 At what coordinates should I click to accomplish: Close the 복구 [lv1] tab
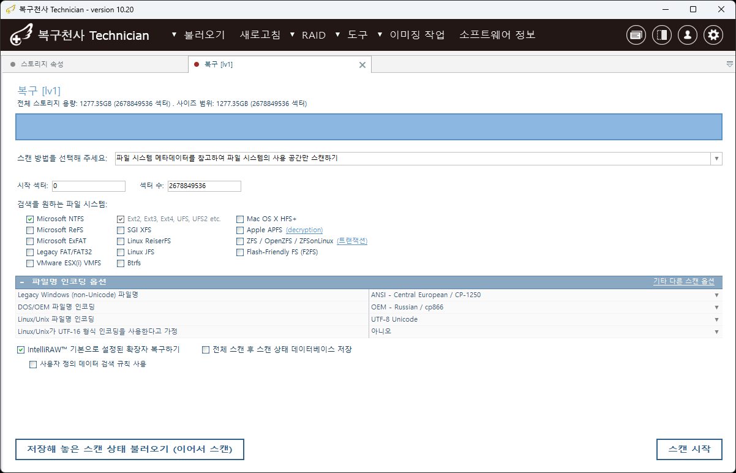[362, 64]
